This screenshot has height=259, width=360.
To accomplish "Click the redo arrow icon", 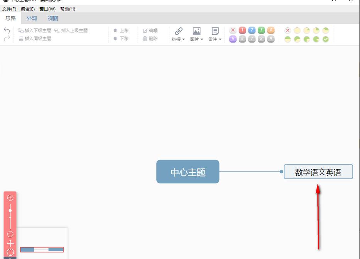I will [6, 38].
